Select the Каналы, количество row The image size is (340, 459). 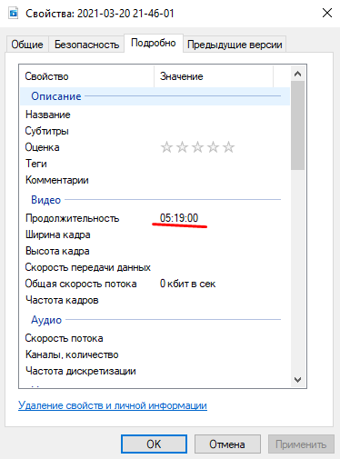155,354
